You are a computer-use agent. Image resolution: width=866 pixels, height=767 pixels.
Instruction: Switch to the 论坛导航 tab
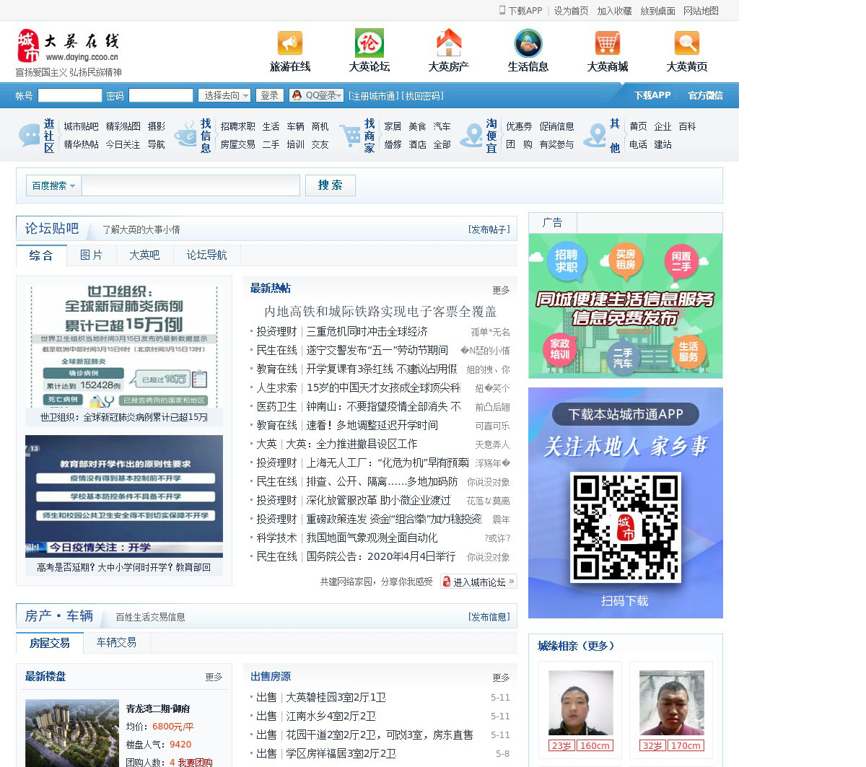click(x=207, y=255)
